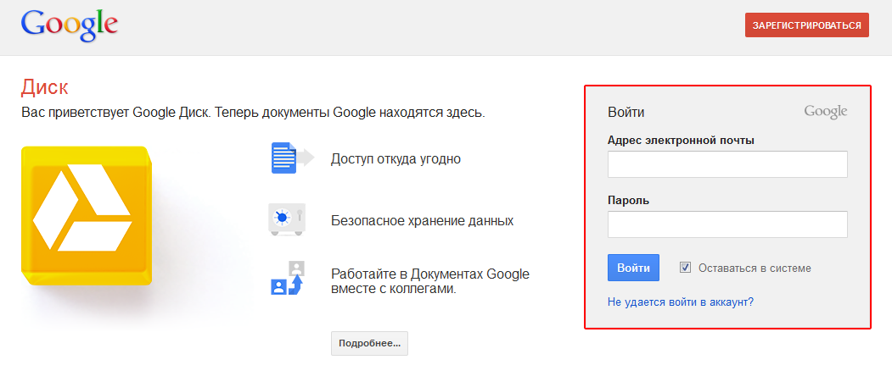
Task: Uncheck the Оставаться в системе checkbox
Action: point(686,268)
